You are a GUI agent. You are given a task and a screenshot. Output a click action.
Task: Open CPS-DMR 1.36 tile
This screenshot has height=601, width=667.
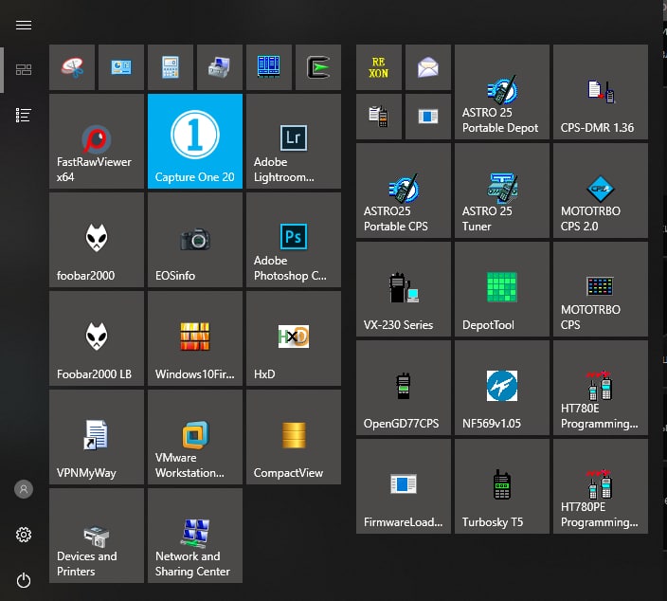pos(601,92)
